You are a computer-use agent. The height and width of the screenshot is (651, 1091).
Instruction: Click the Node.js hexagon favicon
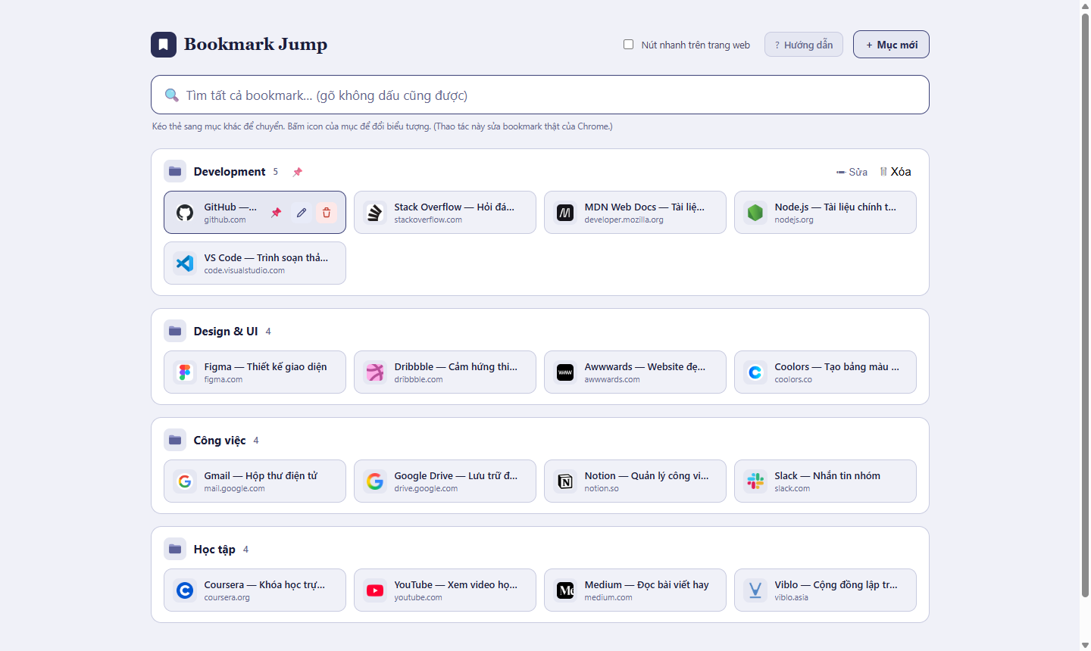pyautogui.click(x=755, y=213)
